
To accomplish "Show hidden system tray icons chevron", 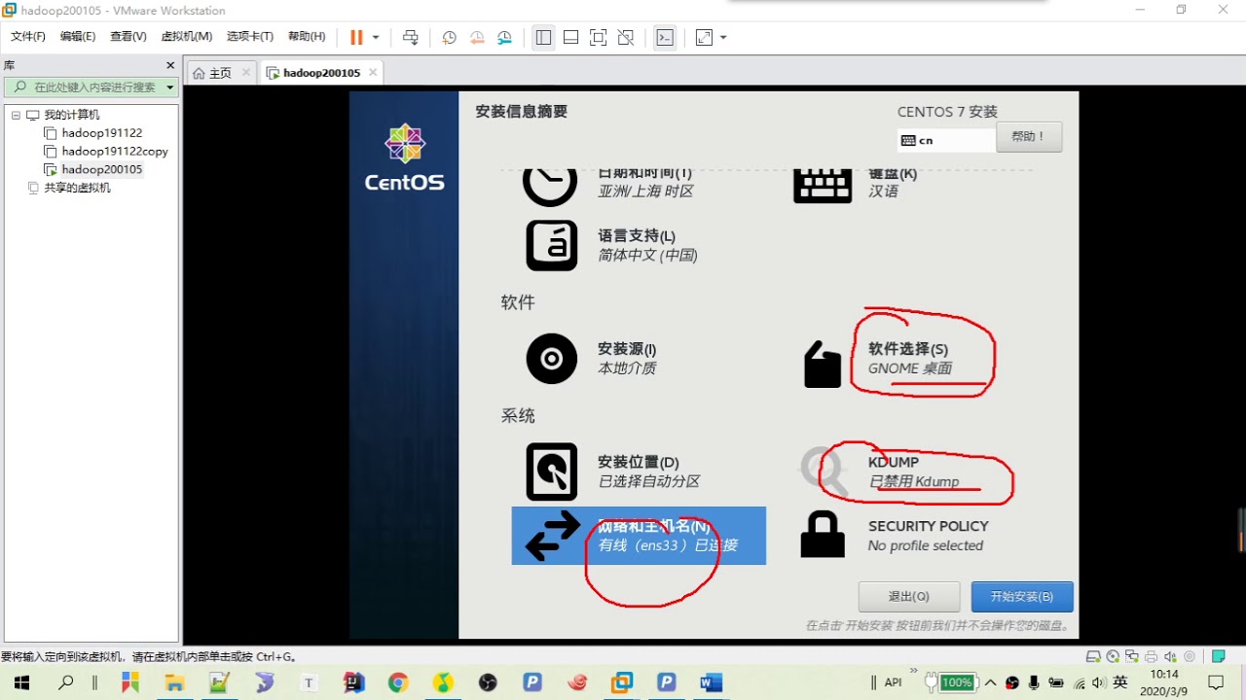I will pyautogui.click(x=992, y=682).
